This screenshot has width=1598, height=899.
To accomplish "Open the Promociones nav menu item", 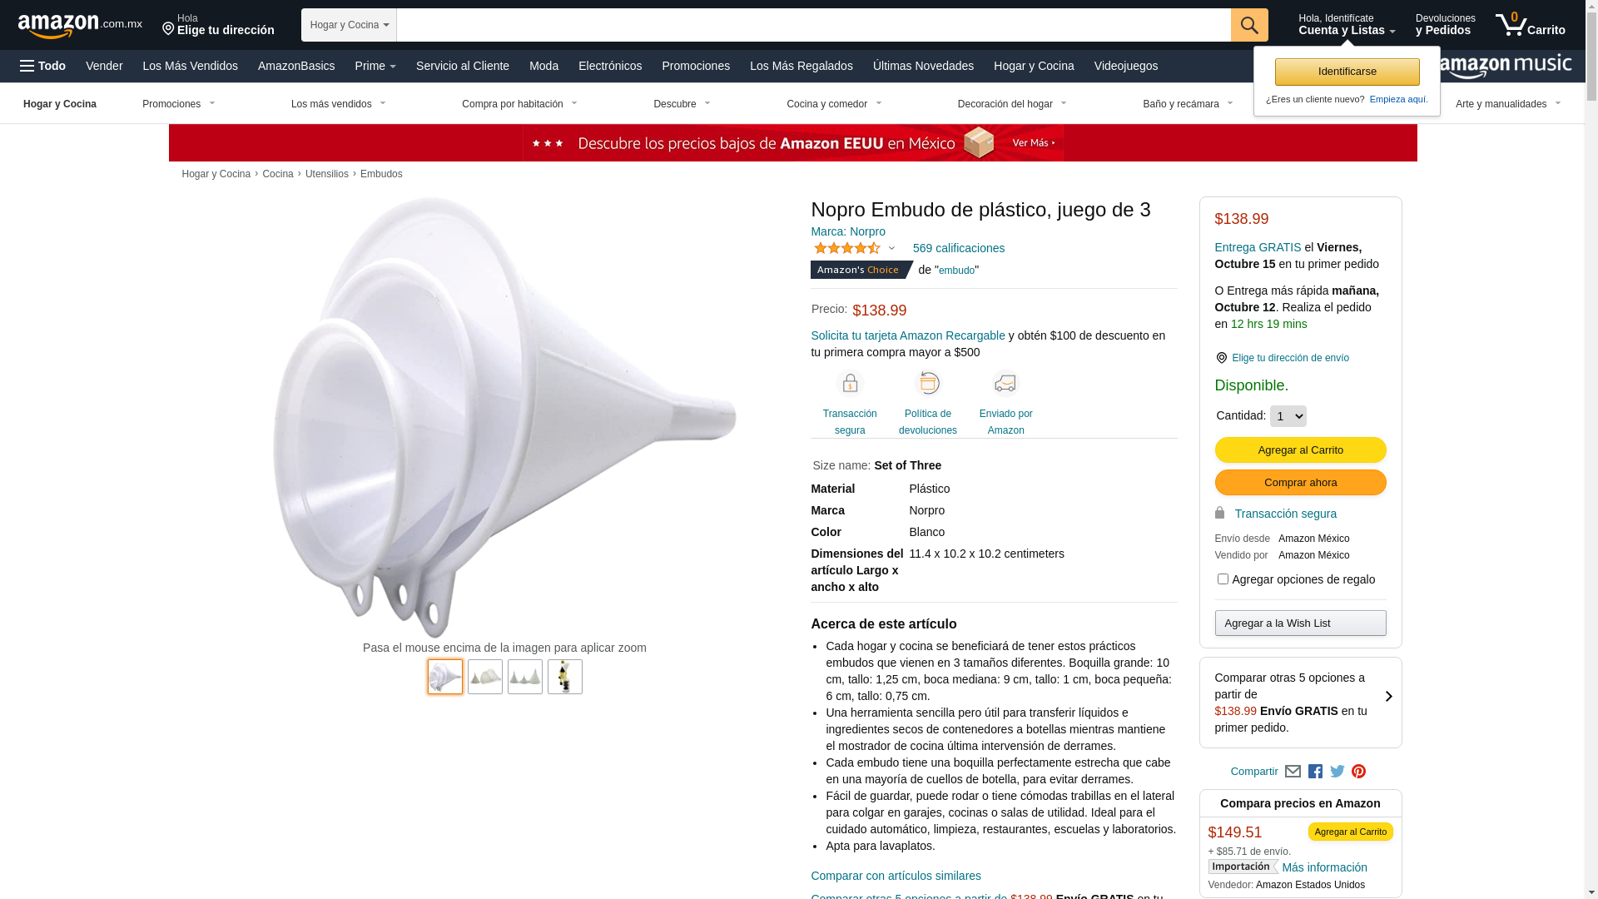I will coord(696,66).
